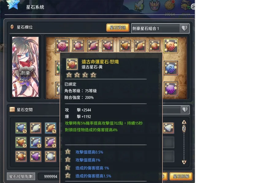Pick the purple triangle gem in inventory bottom row
Screen dimensions: 276x183
point(36,156)
